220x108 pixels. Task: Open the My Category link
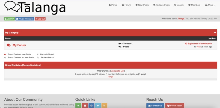coord(12,33)
